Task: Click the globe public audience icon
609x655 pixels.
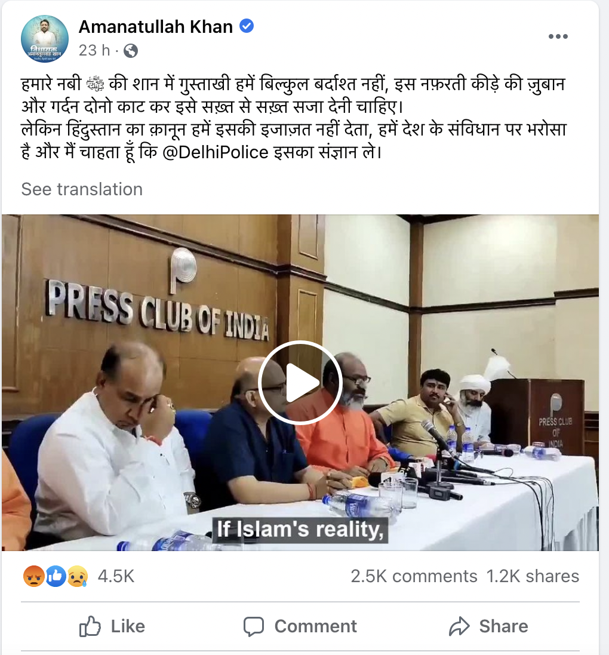Action: (131, 51)
